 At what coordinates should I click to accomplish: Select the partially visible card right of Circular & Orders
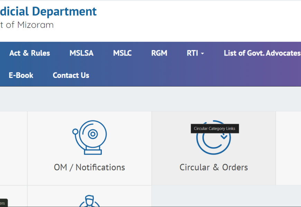pyautogui.click(x=289, y=148)
